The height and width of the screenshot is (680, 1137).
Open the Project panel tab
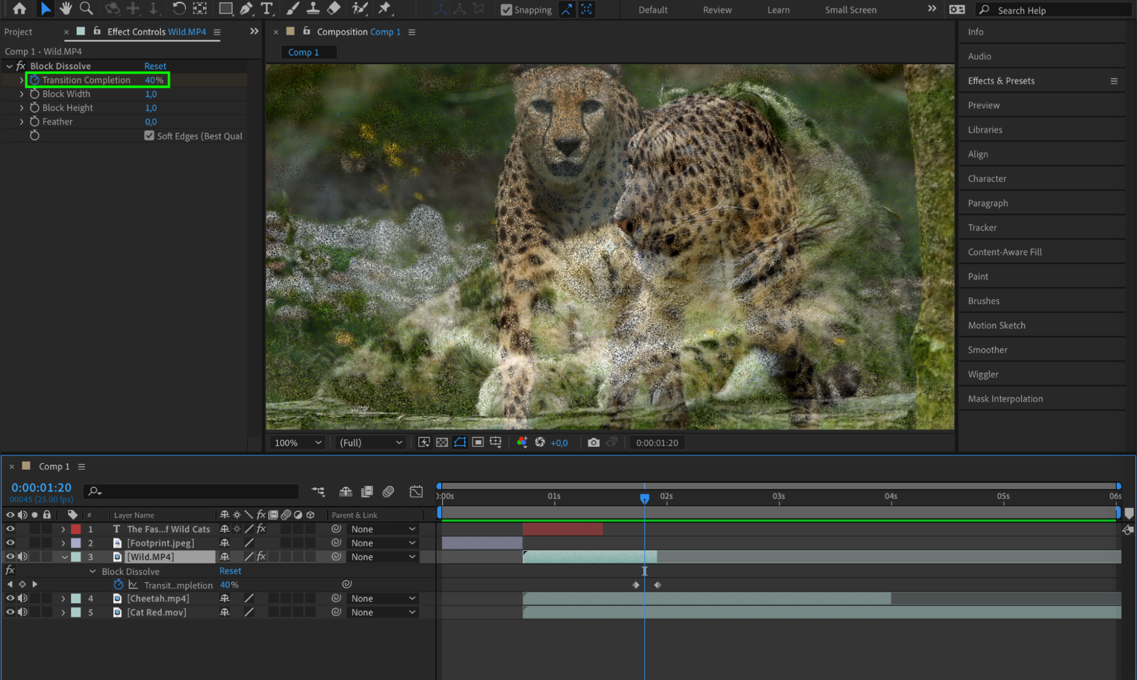tap(18, 32)
